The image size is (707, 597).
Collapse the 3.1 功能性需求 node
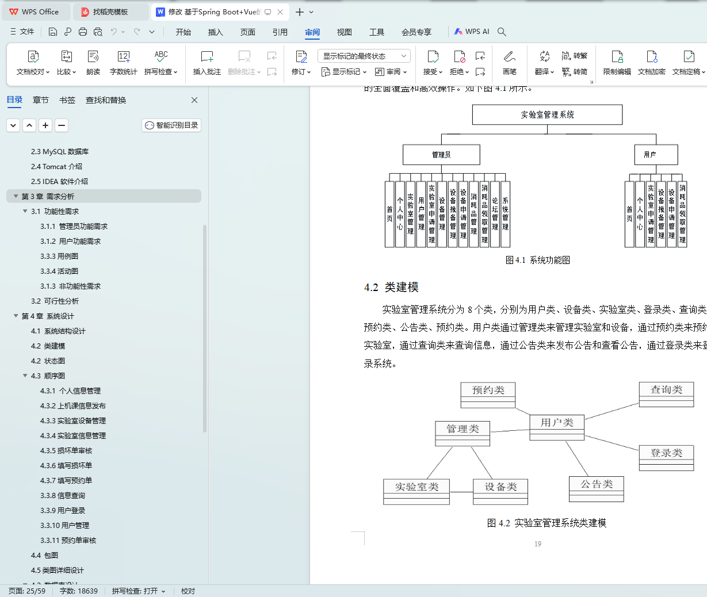pyautogui.click(x=25, y=211)
